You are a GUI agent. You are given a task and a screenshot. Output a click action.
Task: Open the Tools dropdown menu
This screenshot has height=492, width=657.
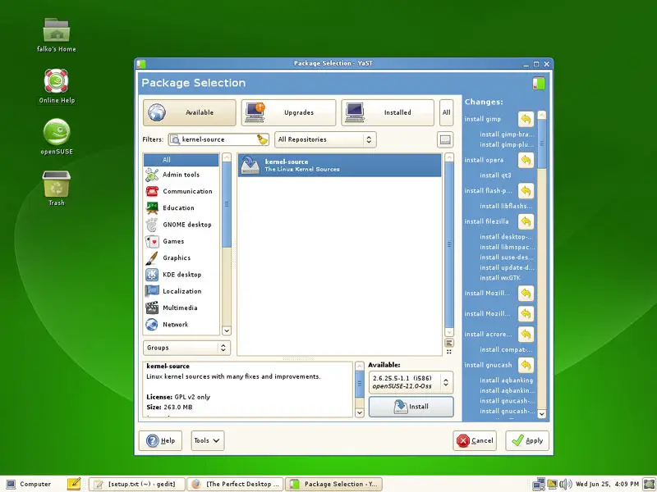pyautogui.click(x=208, y=441)
